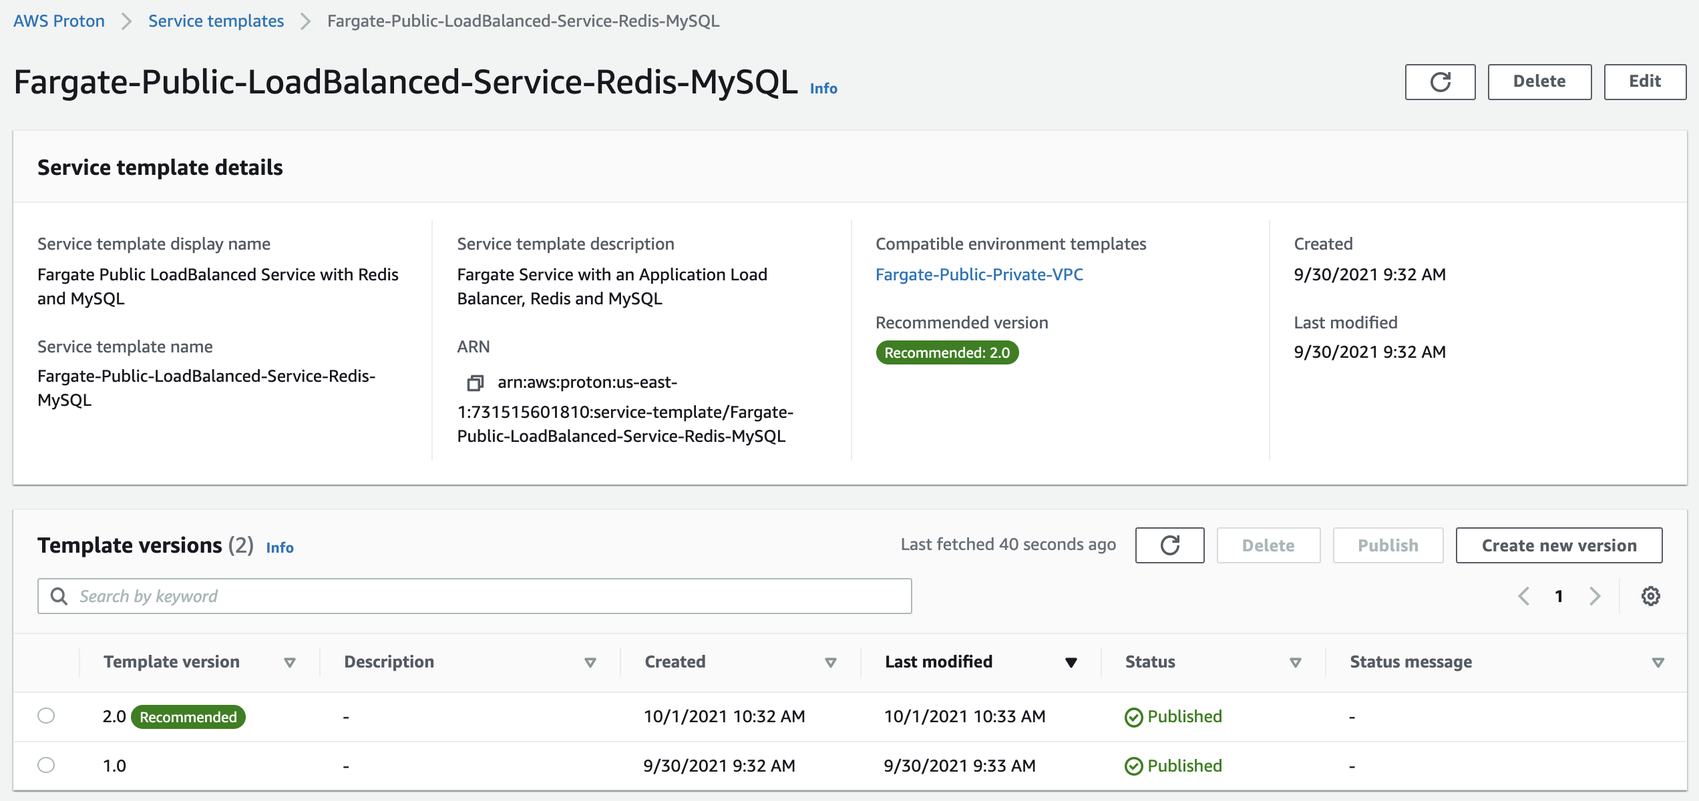Refresh the service template page header
This screenshot has height=801, width=1699.
1440,81
